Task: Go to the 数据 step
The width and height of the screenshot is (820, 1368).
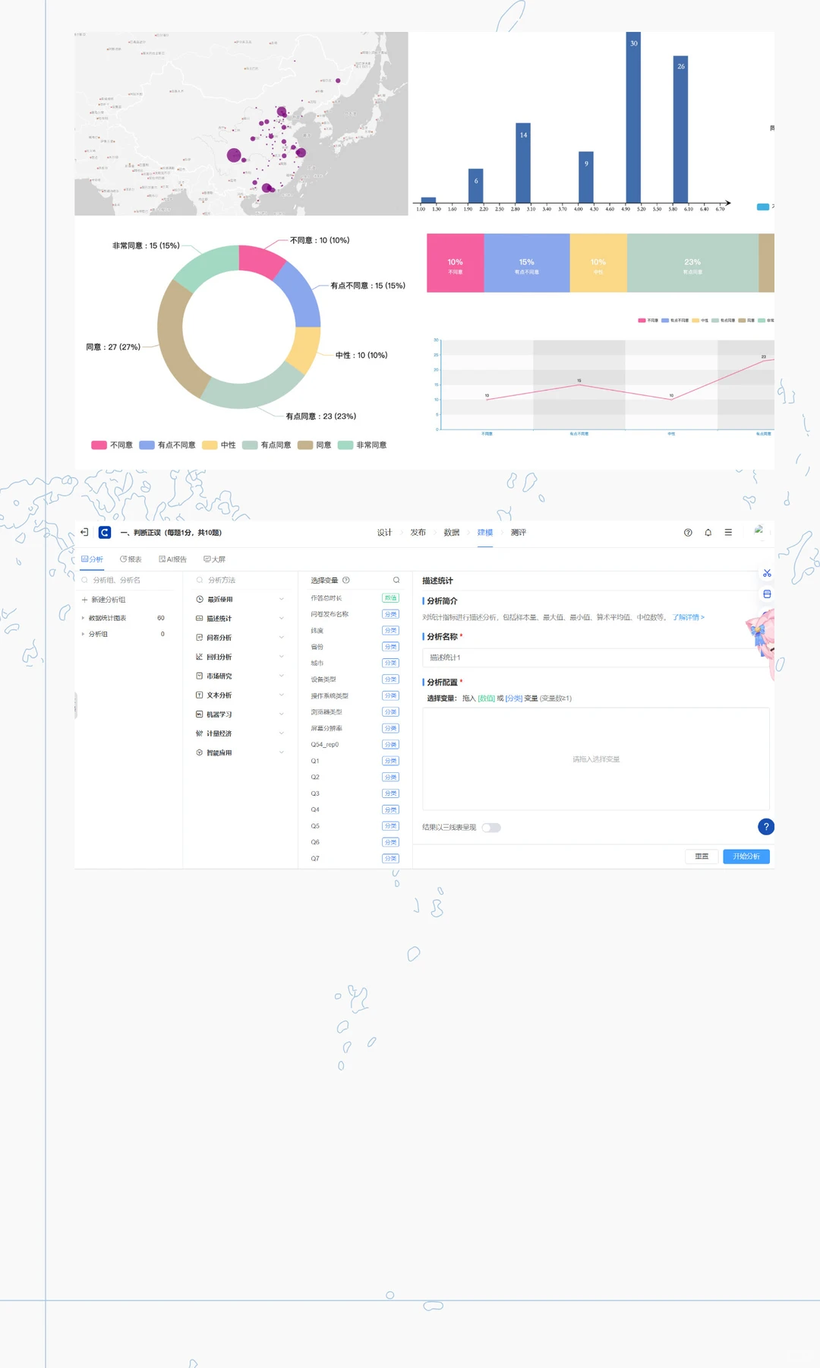Action: pos(452,533)
